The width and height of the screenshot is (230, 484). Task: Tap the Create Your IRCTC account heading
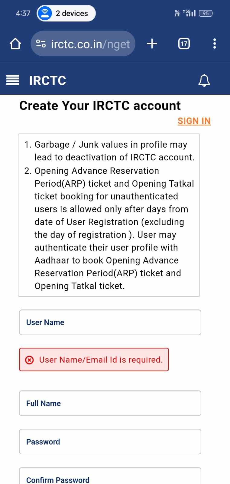click(x=100, y=106)
